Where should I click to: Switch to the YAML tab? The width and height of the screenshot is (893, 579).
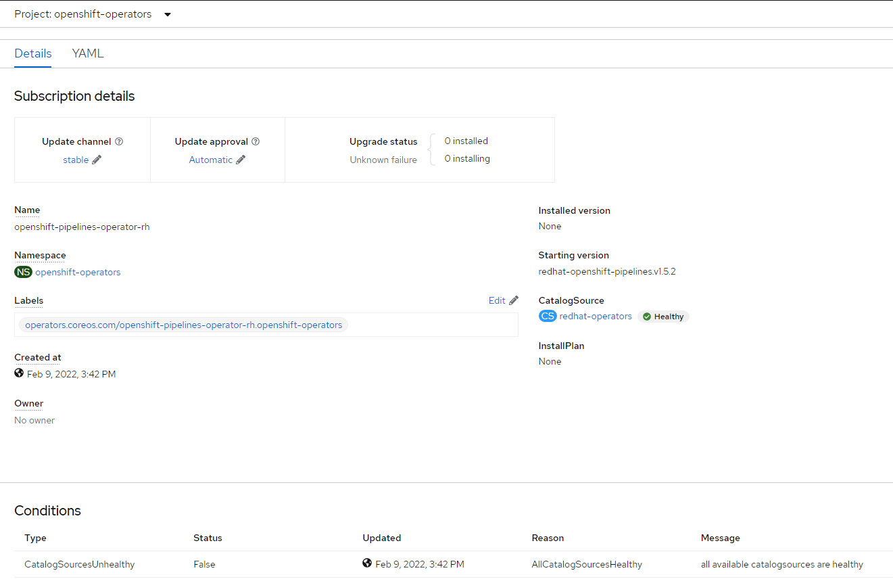tap(87, 53)
